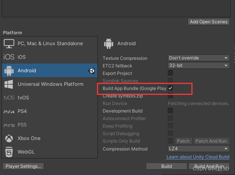Viewport: 235px width, 175px height.
Task: Click the Add Open Scenes button
Action: (x=209, y=22)
